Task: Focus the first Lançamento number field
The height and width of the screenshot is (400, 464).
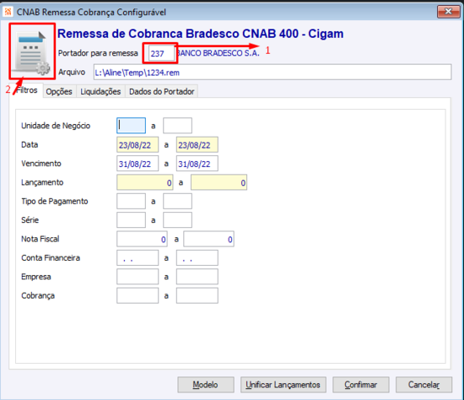Action: point(145,182)
